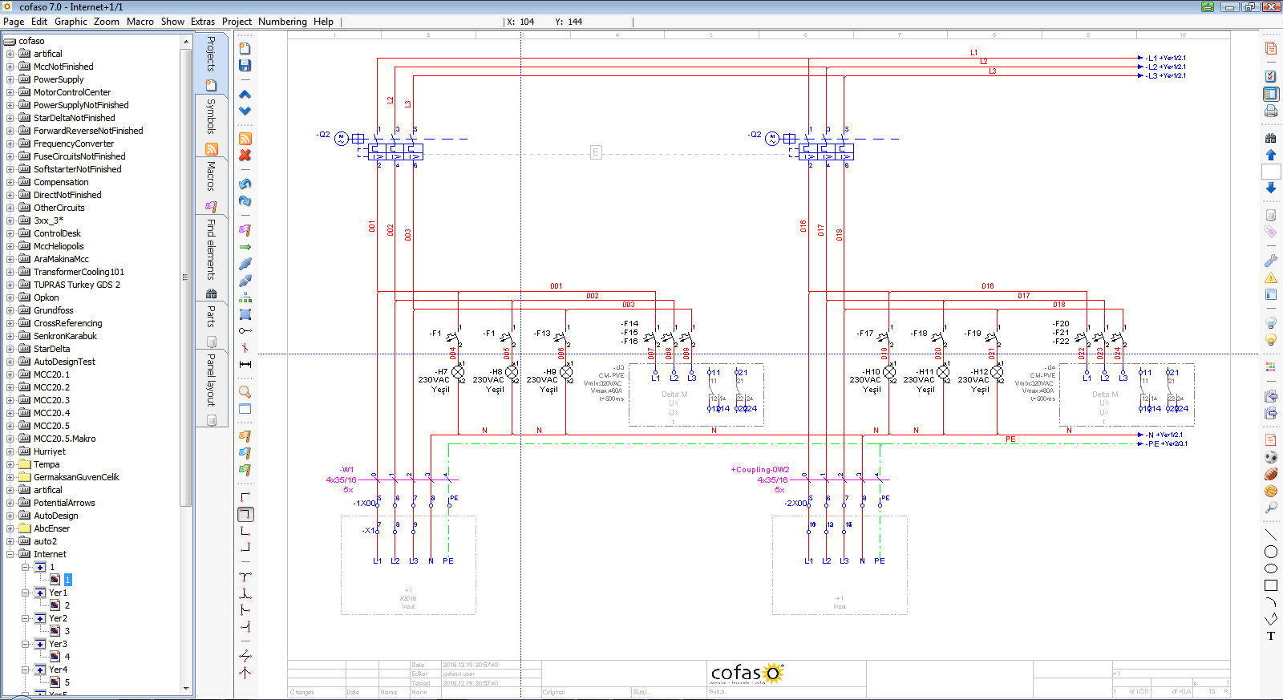Click the magnifying glass zoom icon
The image size is (1283, 700).
pos(245,392)
